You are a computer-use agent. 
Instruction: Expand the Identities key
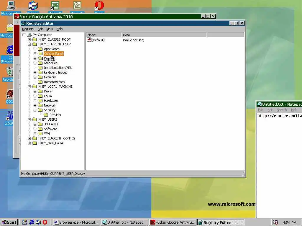35,63
